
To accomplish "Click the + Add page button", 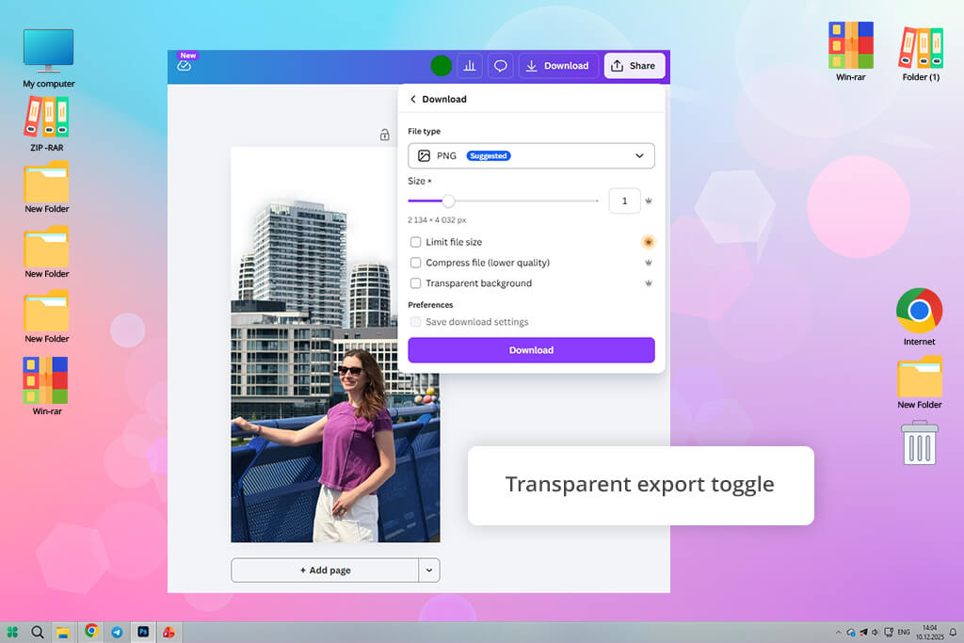I will pos(325,571).
